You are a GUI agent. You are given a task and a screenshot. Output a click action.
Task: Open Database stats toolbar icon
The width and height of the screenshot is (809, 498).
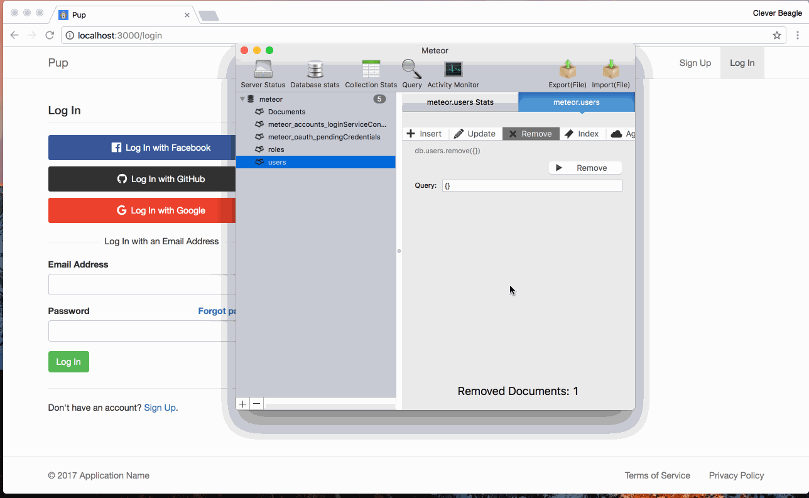click(x=315, y=74)
